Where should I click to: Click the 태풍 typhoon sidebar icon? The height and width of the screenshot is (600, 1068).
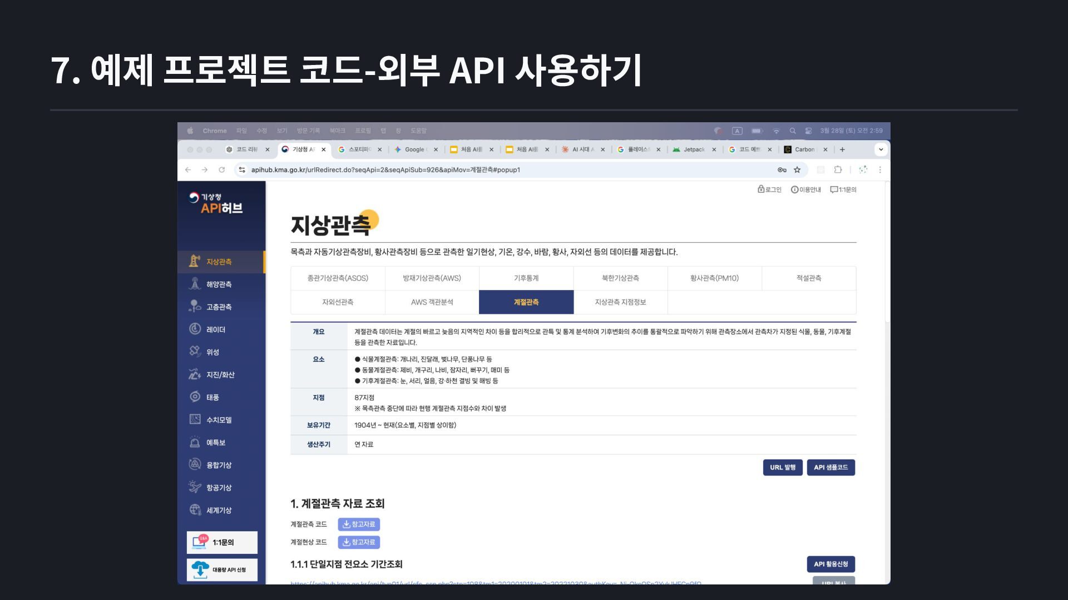195,397
